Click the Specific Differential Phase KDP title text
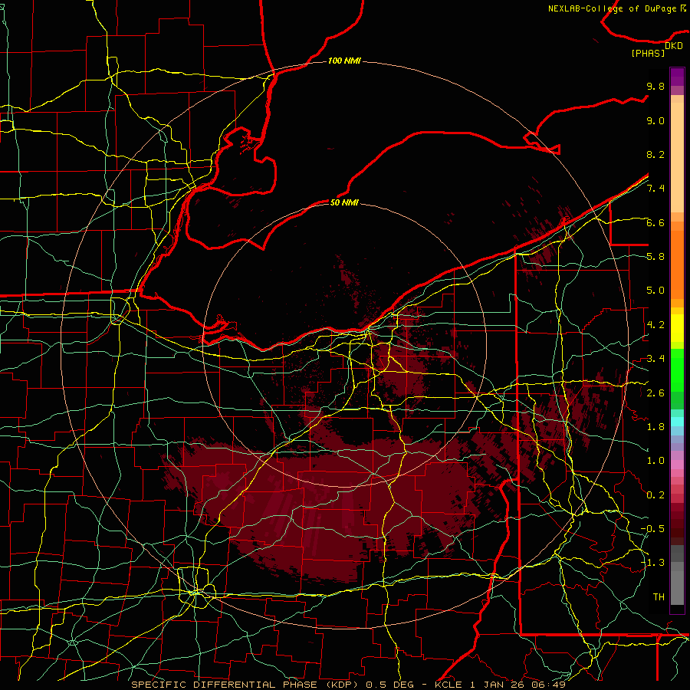The image size is (690, 690). click(246, 685)
